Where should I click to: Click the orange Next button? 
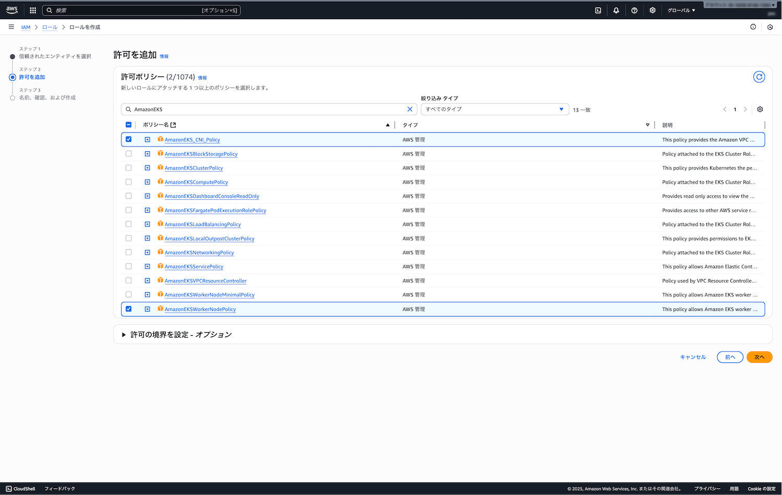(759, 357)
